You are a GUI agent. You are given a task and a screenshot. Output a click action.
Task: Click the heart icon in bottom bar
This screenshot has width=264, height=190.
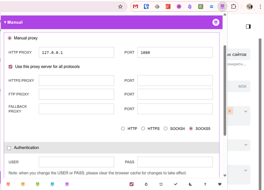[x=220, y=184]
